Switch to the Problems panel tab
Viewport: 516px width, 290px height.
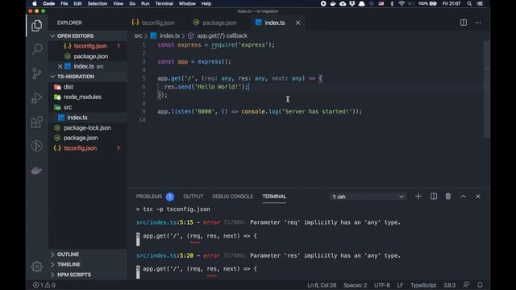149,197
